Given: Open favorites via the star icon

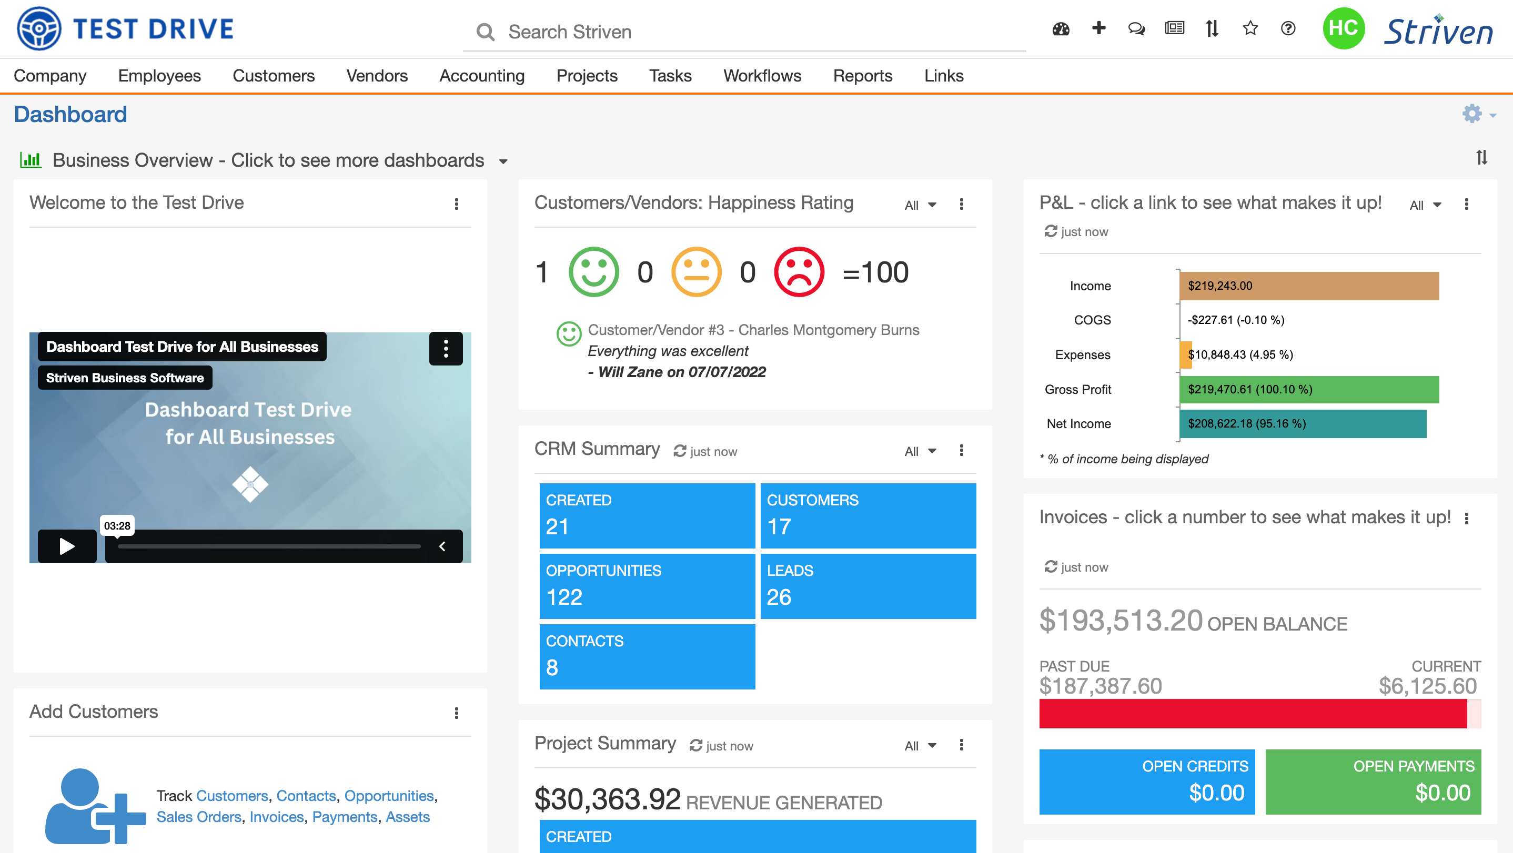Looking at the screenshot, I should (x=1250, y=29).
